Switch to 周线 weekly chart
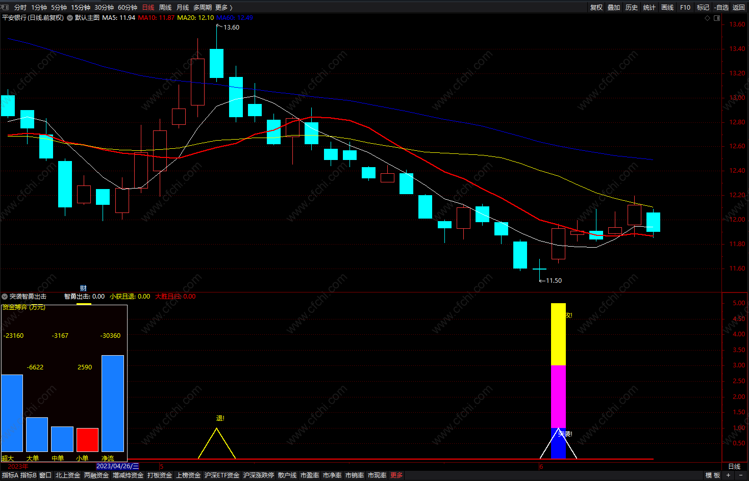 pos(165,7)
